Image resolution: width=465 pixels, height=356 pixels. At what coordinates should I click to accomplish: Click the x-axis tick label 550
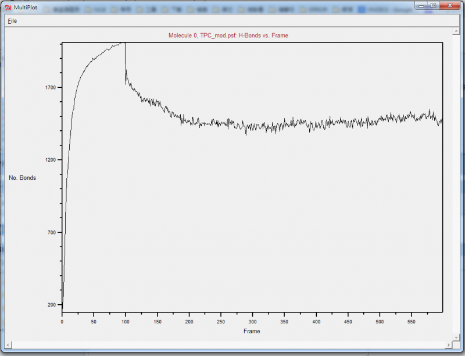[412, 322]
